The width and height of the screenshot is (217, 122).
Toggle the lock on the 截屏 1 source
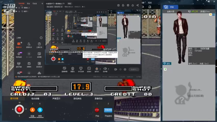pos(19,11)
